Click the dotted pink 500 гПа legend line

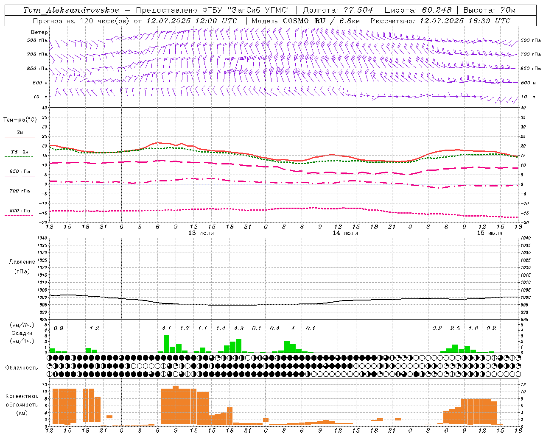pos(19,215)
